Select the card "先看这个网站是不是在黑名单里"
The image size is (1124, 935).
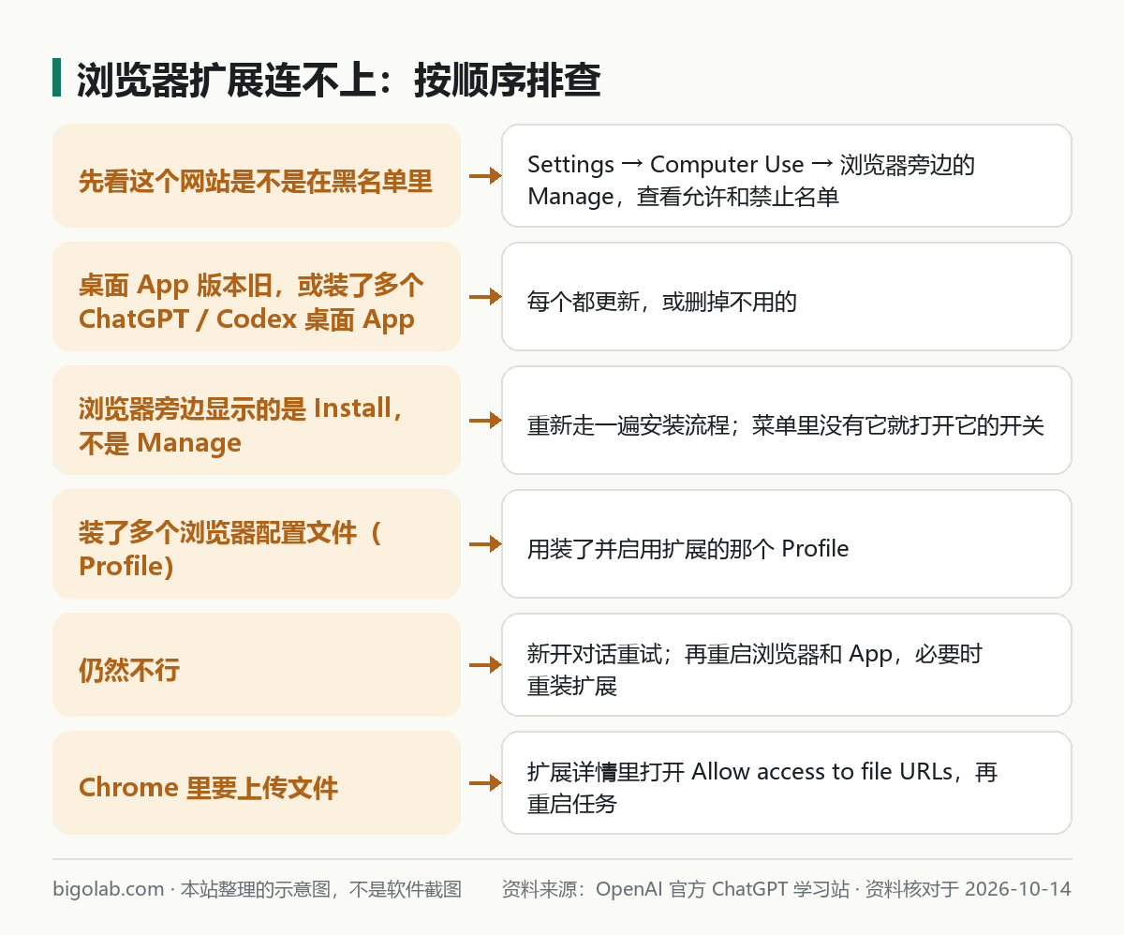click(257, 175)
